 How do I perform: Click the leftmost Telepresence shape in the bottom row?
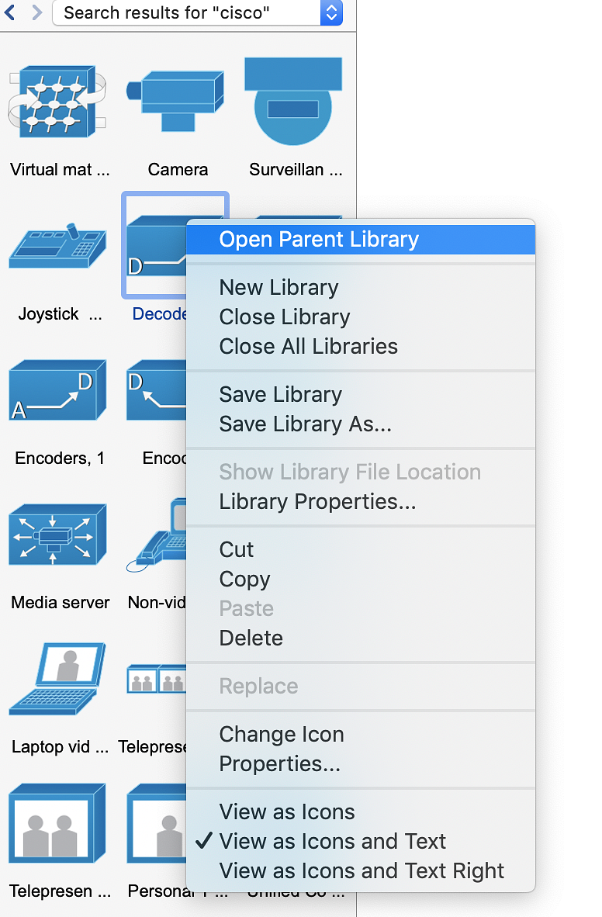tap(57, 824)
